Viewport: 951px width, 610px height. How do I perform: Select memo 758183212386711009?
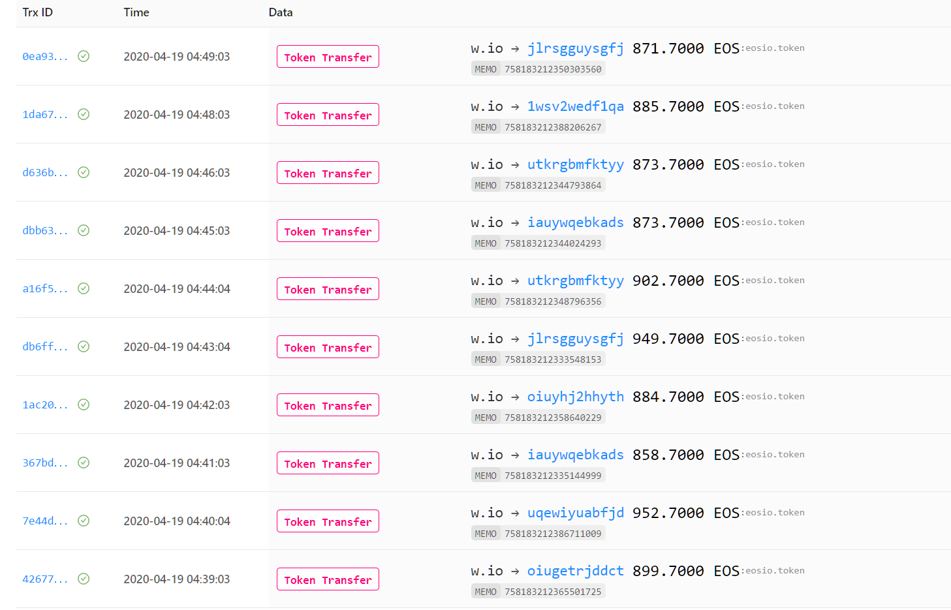(553, 534)
